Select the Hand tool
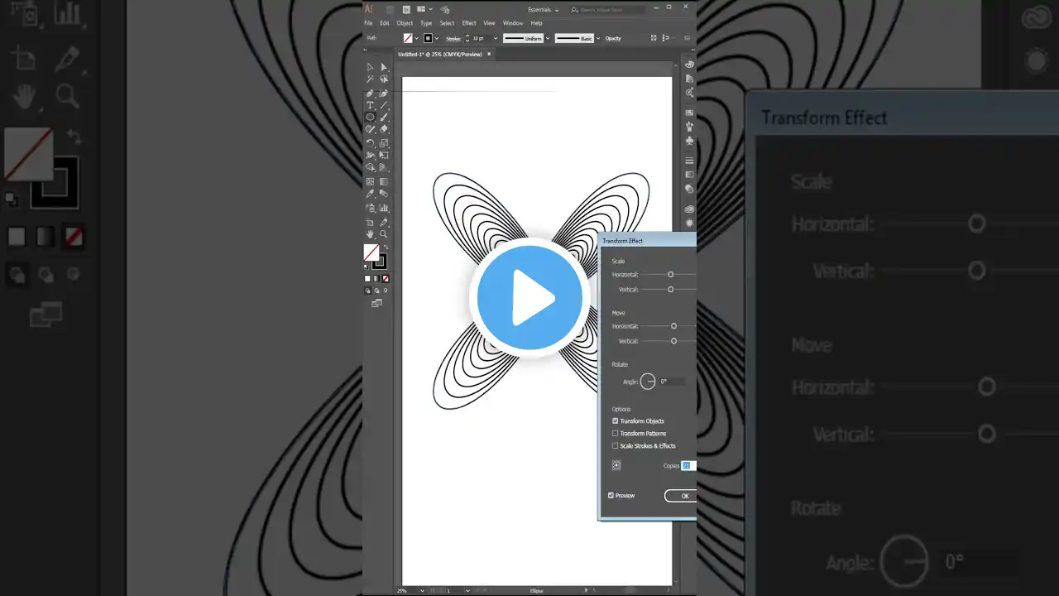The width and height of the screenshot is (1059, 596). tap(370, 234)
